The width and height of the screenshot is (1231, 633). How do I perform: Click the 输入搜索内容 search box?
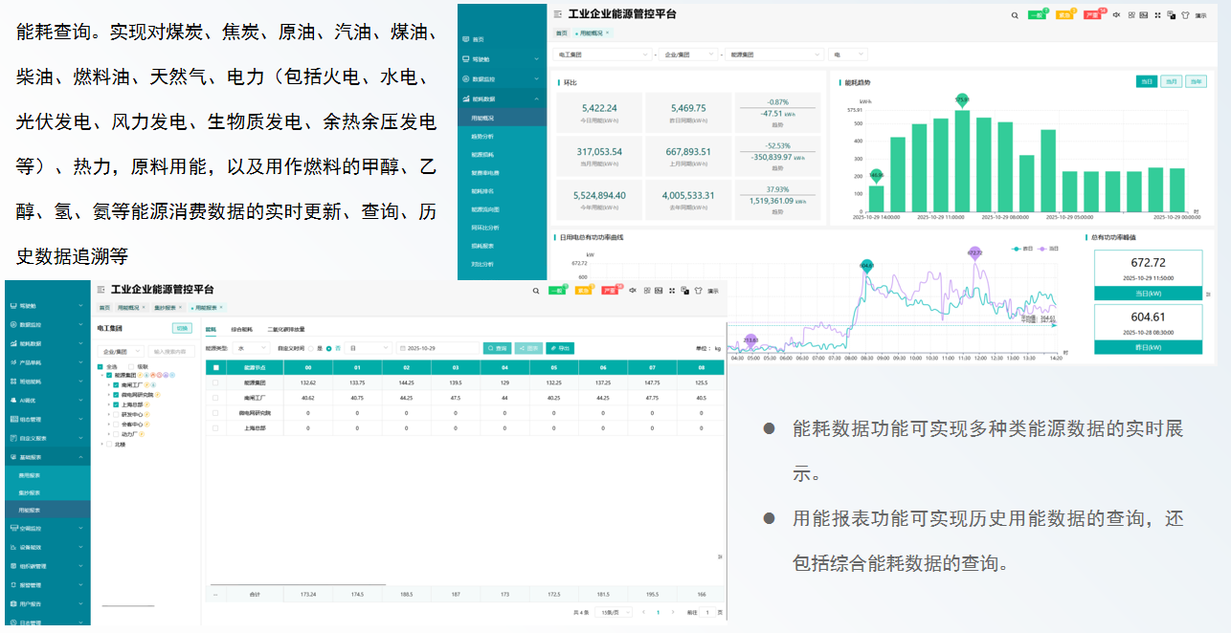point(171,352)
